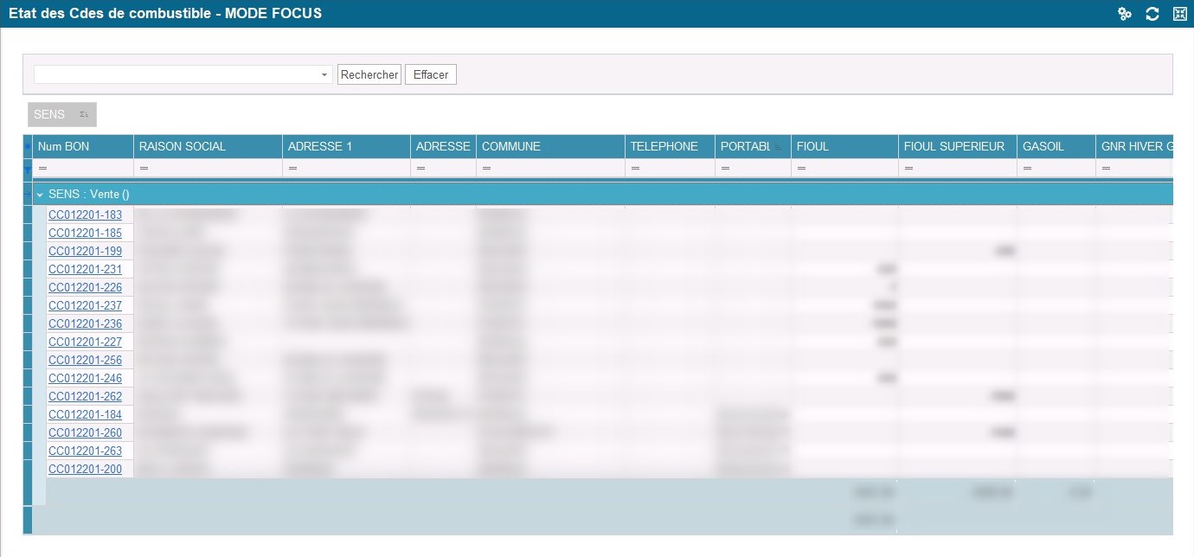
Task: Click the fit-to-window icon top right
Action: click(1178, 13)
